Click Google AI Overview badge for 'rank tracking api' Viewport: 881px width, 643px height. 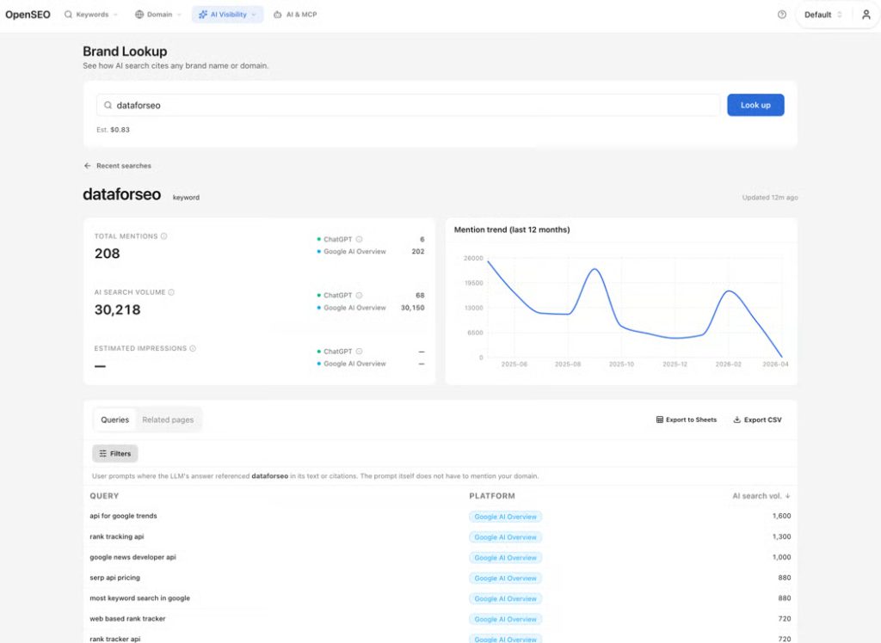pyautogui.click(x=505, y=537)
